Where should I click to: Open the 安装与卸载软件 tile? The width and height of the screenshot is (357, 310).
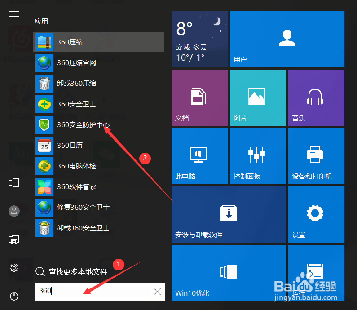tap(229, 215)
